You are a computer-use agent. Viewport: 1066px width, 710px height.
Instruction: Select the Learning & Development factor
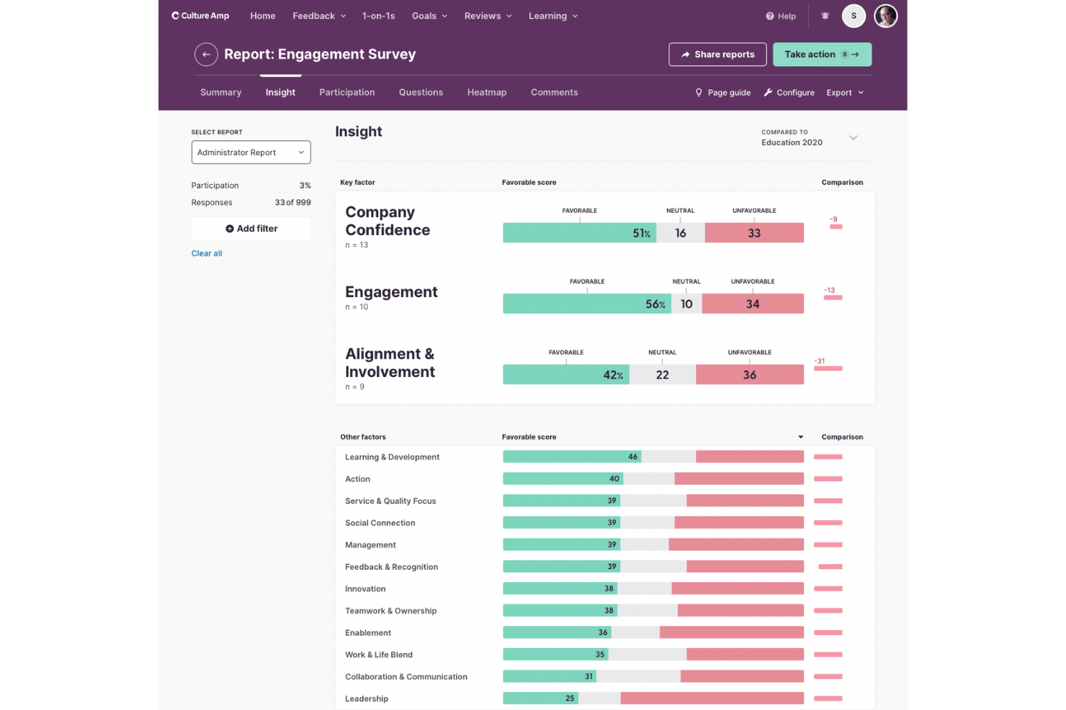(x=392, y=458)
